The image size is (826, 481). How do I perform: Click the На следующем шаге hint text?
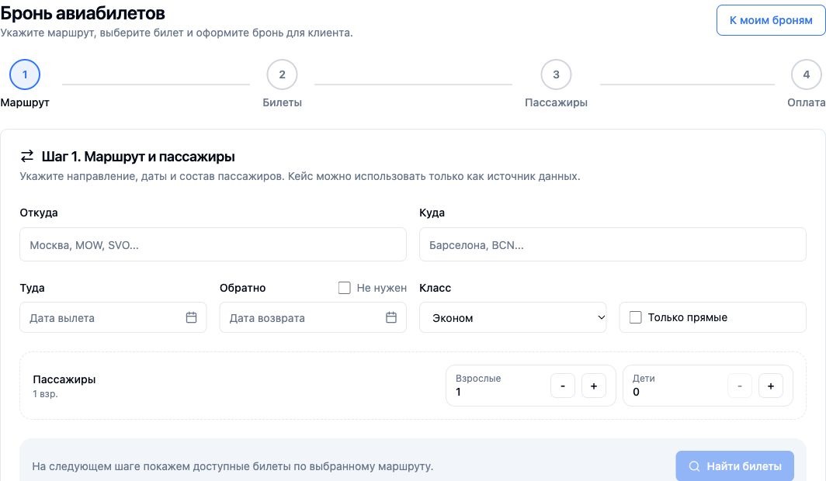pyautogui.click(x=232, y=466)
